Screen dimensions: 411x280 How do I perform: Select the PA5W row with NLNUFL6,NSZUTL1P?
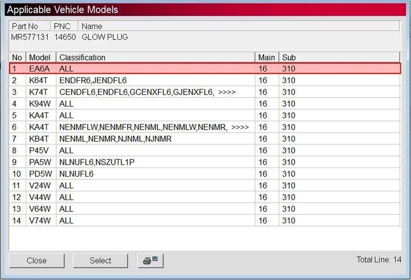[x=39, y=162]
